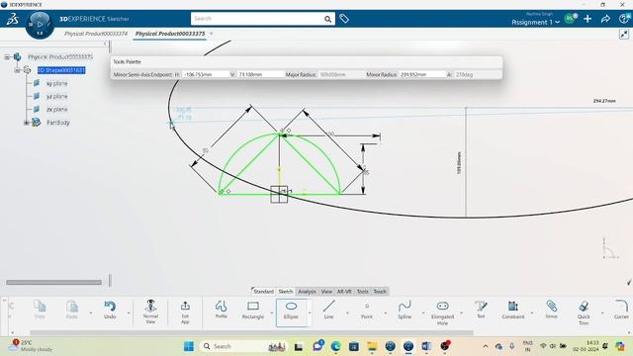This screenshot has height=356, width=633.
Task: Click the Copy icon
Action: 40,307
